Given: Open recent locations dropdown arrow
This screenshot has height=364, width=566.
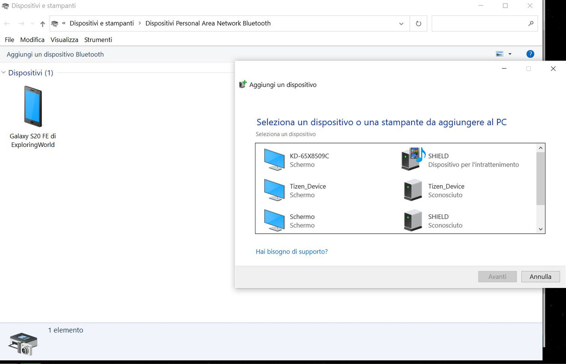Looking at the screenshot, I should click(32, 24).
